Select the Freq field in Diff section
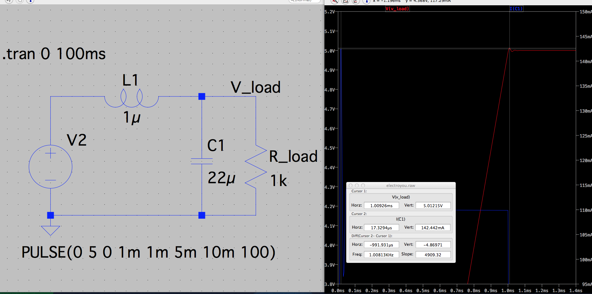Screen dimensions: 592x294 pyautogui.click(x=381, y=255)
